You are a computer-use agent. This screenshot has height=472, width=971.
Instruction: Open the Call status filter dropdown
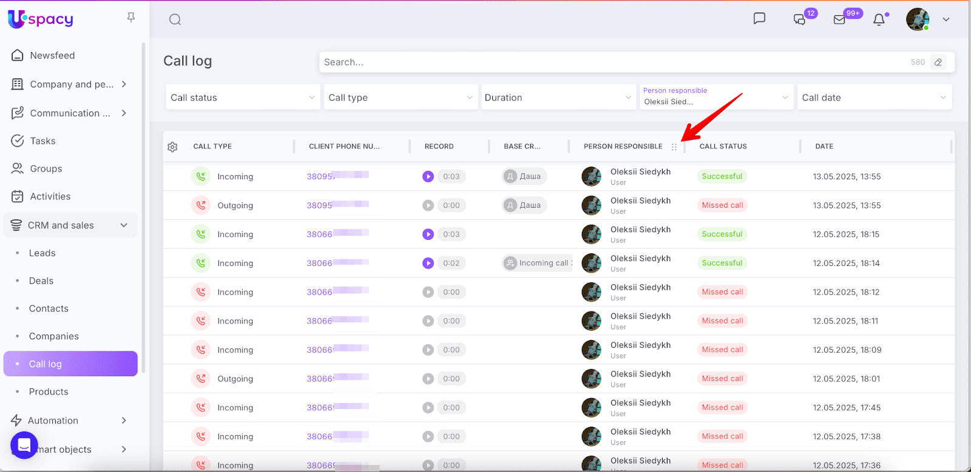[x=242, y=98]
